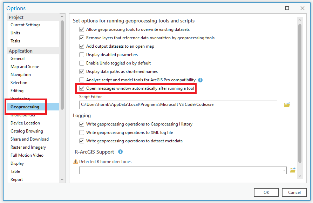Open the folder browser for R home directory

293,170
